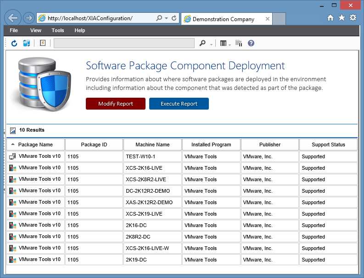This screenshot has width=364, height=278.
Task: Click the paused server toolbar icon
Action: point(239,43)
